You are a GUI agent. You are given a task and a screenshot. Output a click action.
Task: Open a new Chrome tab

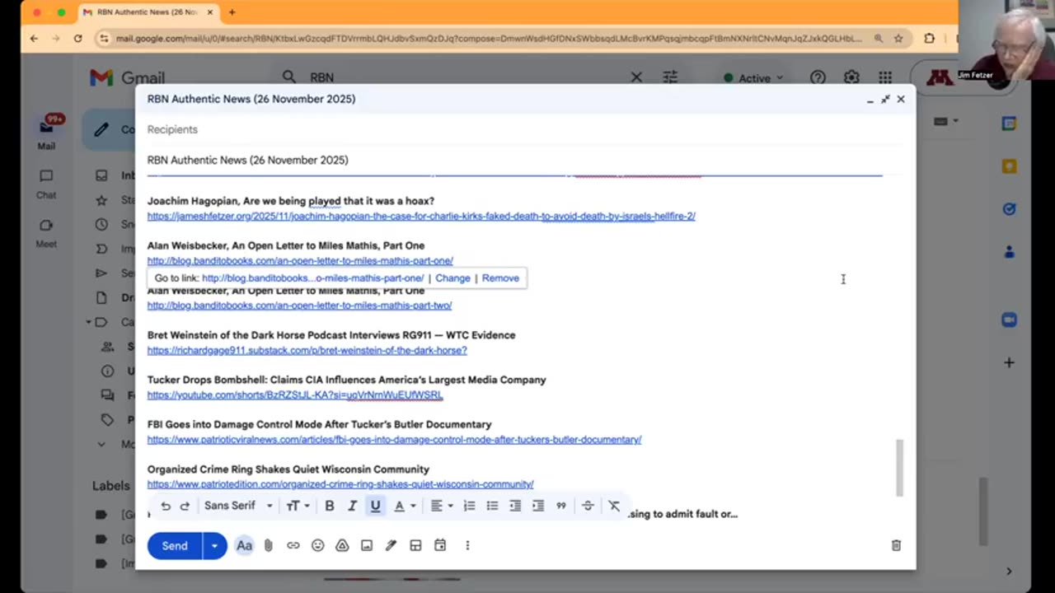click(232, 12)
